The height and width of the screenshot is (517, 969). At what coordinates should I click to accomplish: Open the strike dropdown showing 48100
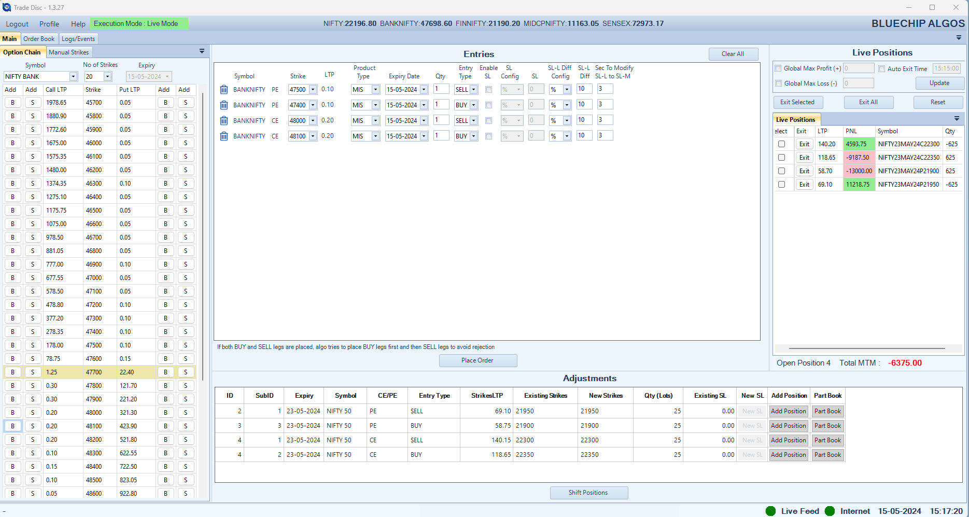coord(313,136)
